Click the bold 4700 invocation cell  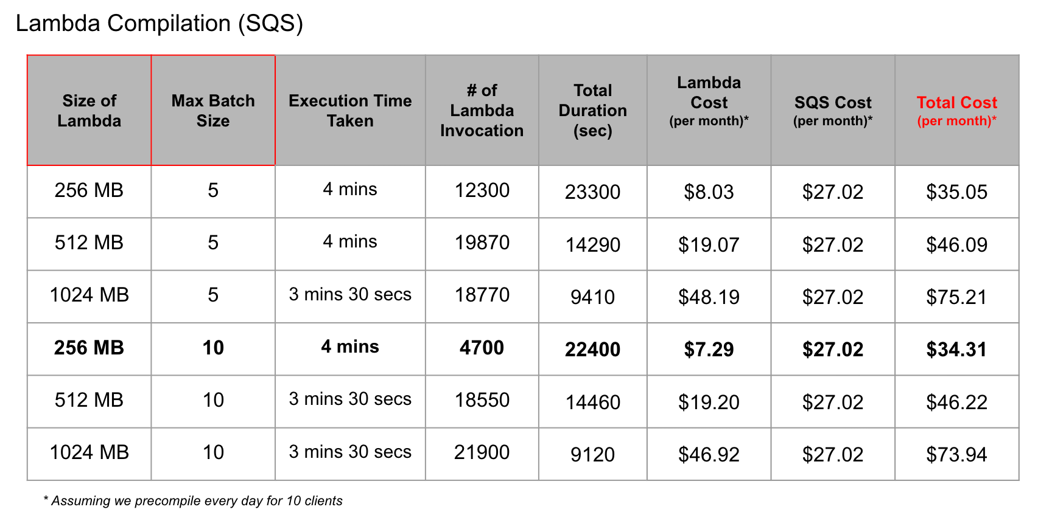pos(482,349)
